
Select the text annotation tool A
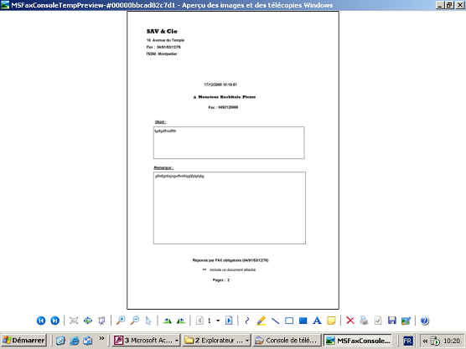pos(317,321)
